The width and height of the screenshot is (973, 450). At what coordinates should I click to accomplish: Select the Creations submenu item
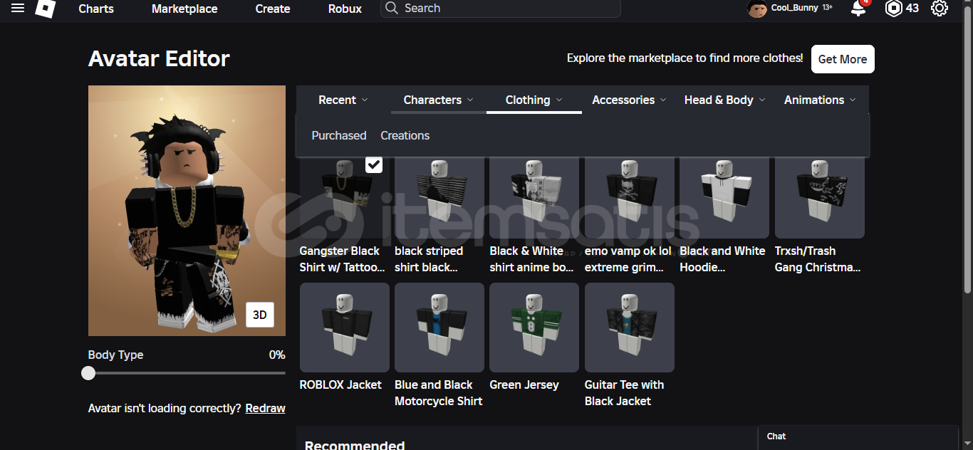point(405,135)
